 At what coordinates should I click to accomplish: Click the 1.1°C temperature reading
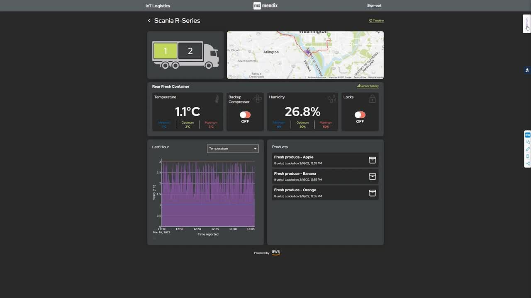pyautogui.click(x=188, y=112)
